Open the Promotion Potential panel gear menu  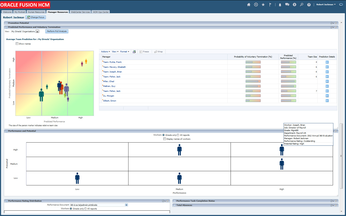coord(332,23)
